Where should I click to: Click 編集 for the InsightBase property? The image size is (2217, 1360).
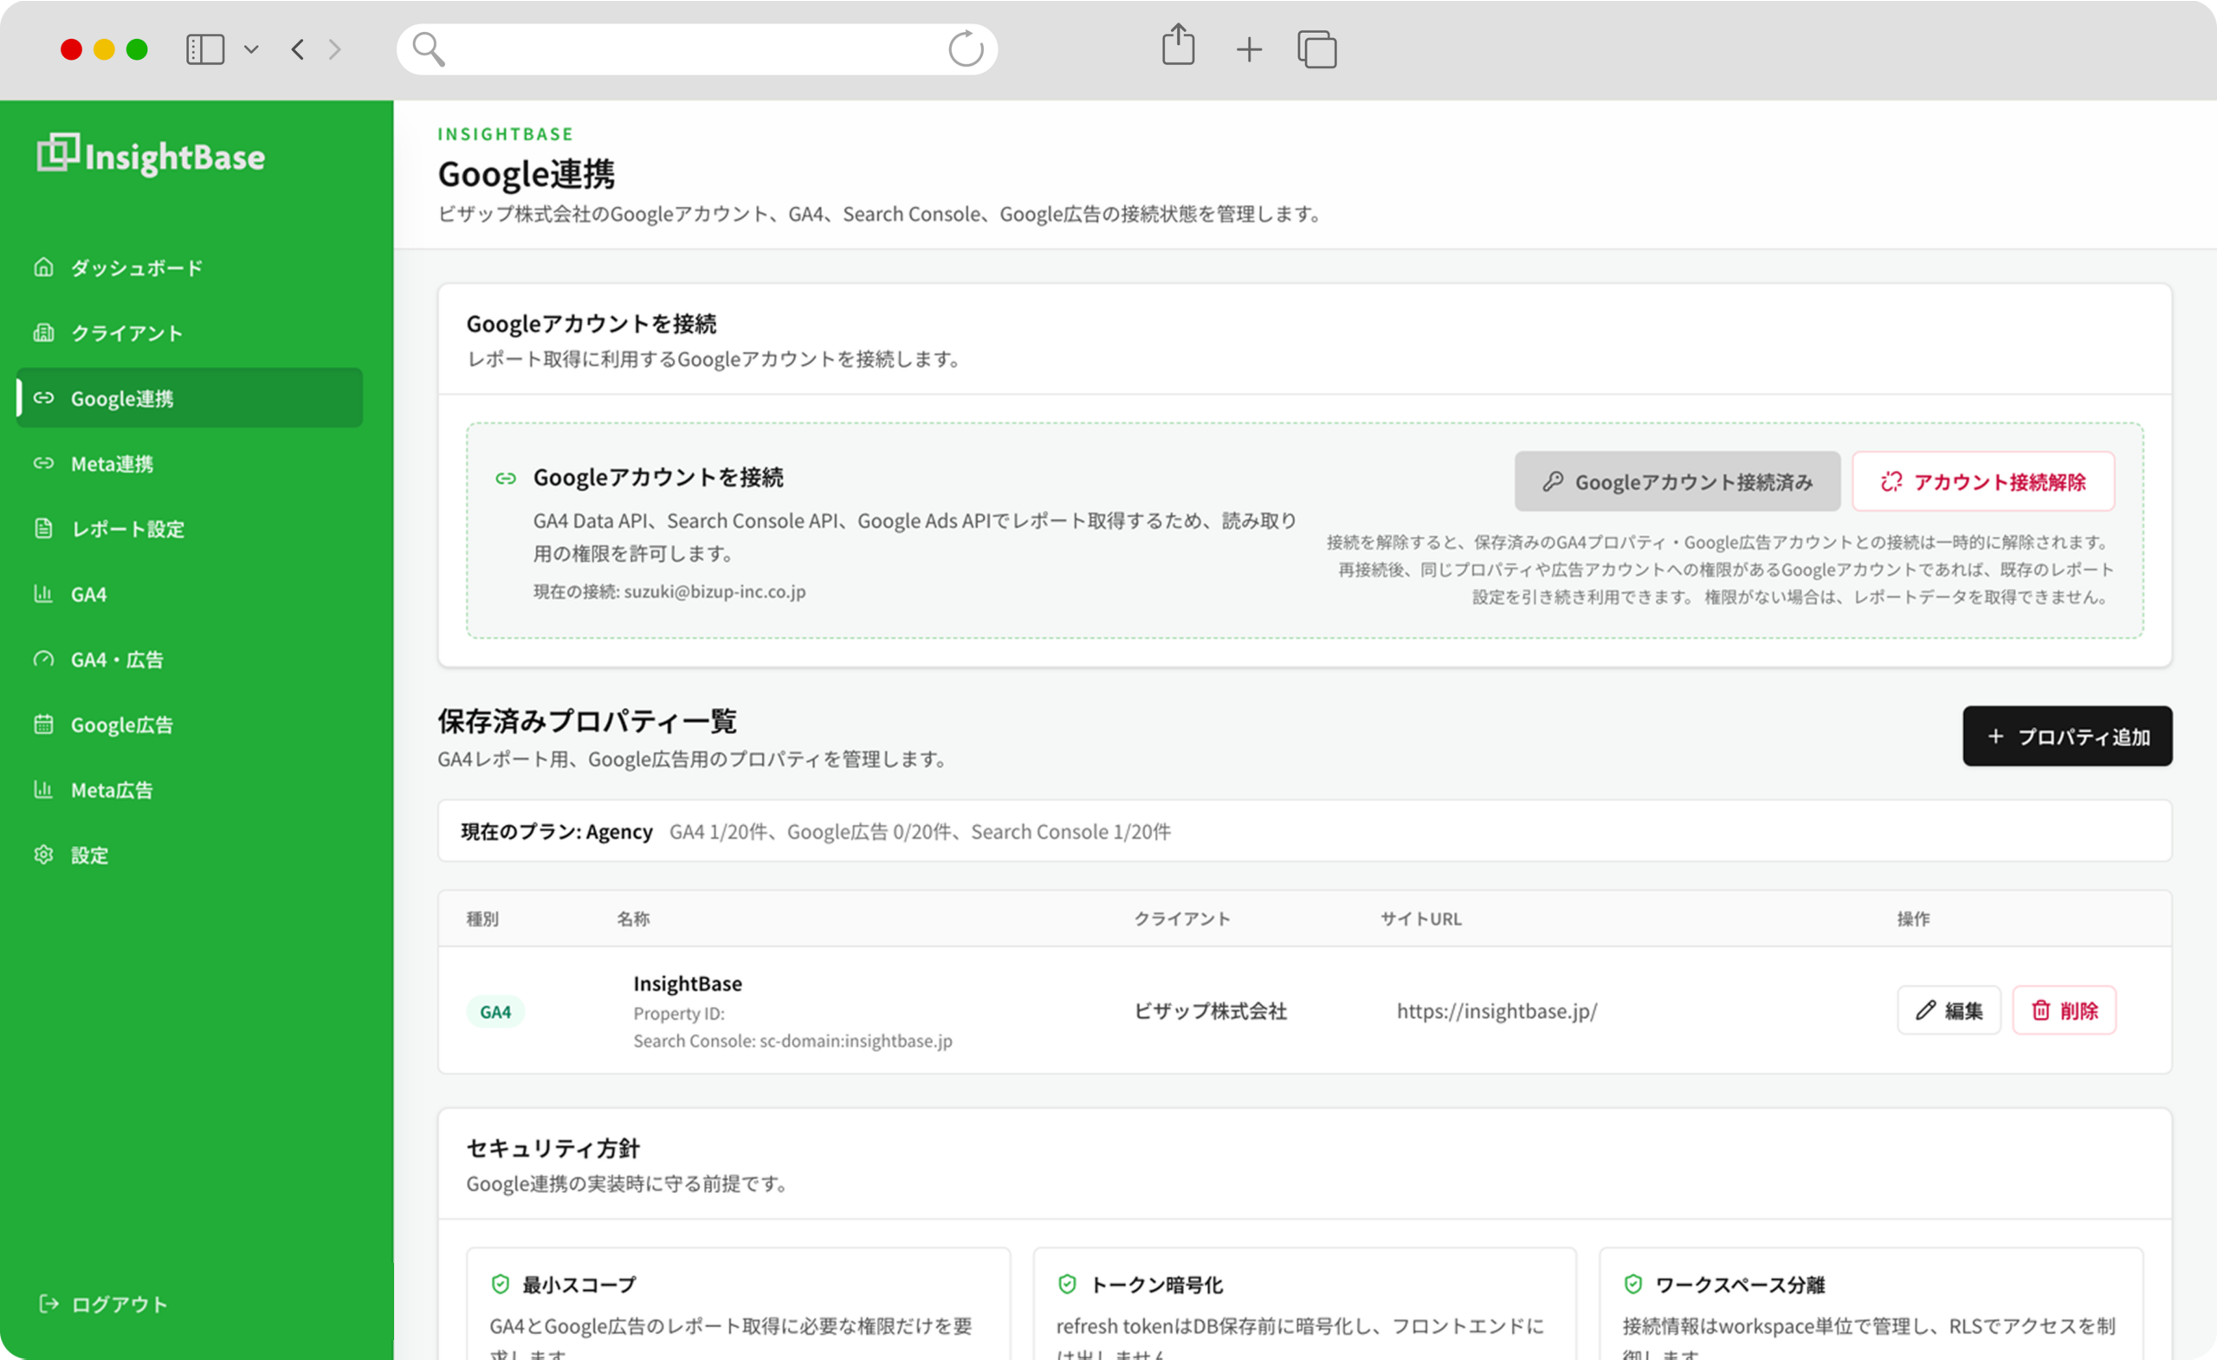click(x=1949, y=1010)
